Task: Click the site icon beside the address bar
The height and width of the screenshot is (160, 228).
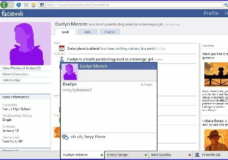Action: pyautogui.click(x=42, y=5)
